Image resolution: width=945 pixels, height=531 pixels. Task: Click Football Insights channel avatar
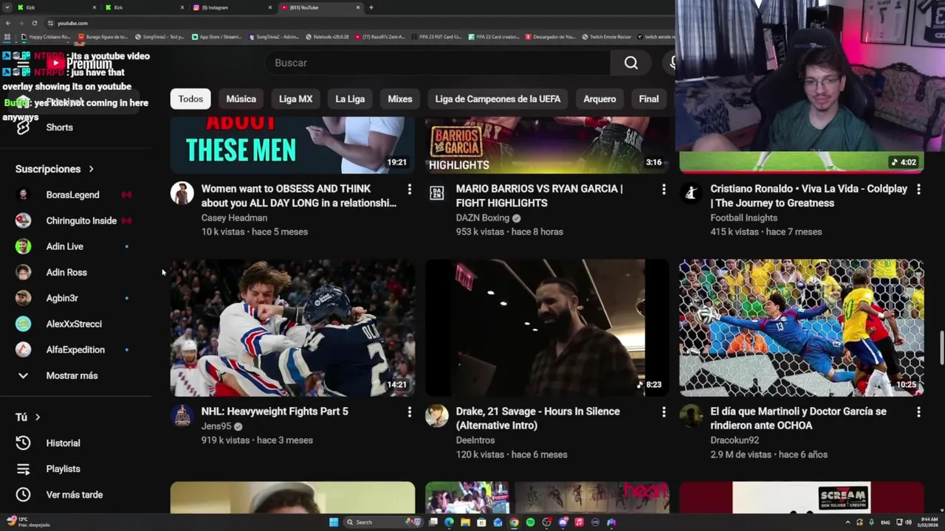click(691, 193)
